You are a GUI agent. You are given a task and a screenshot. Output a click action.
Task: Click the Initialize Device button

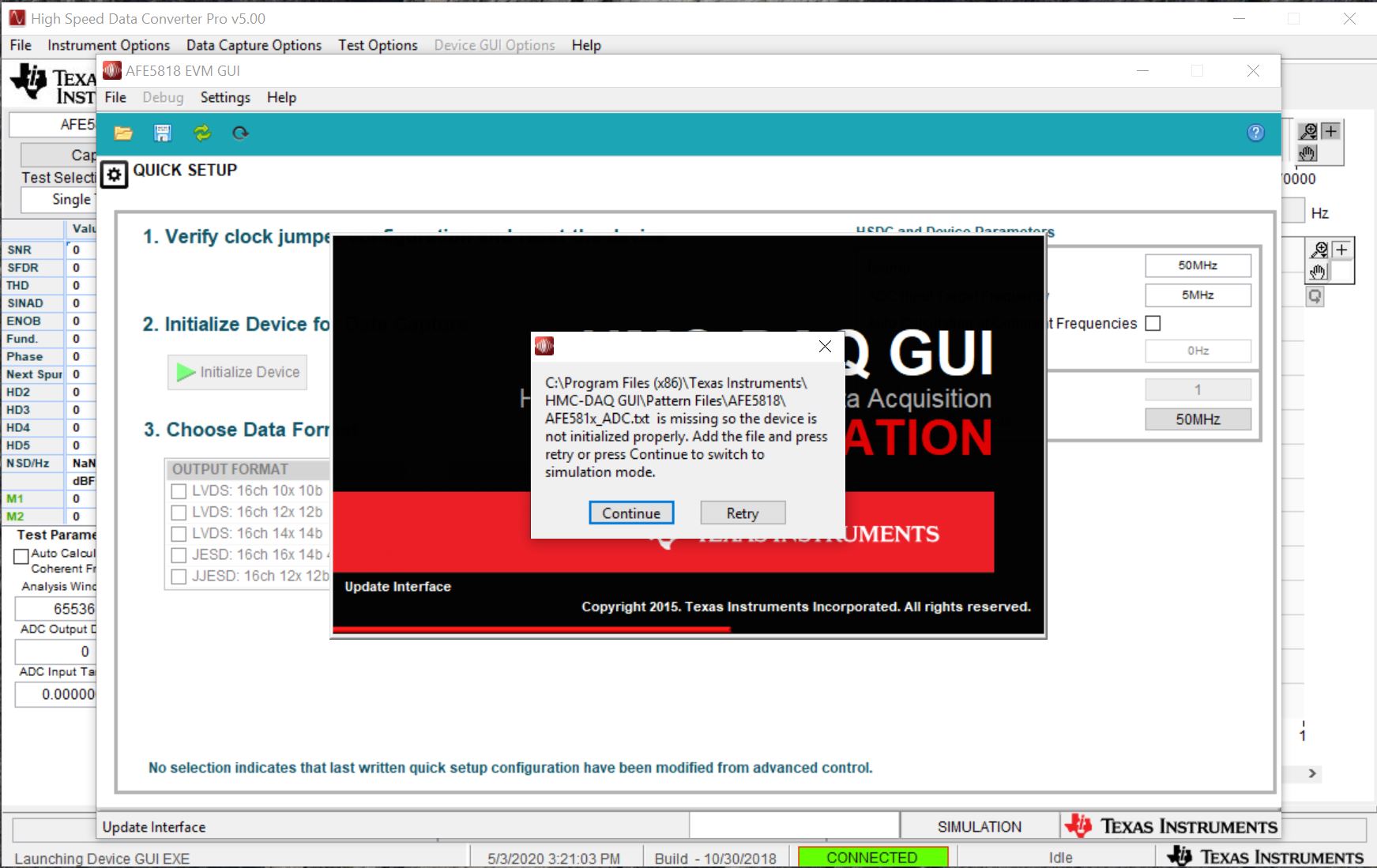click(237, 372)
